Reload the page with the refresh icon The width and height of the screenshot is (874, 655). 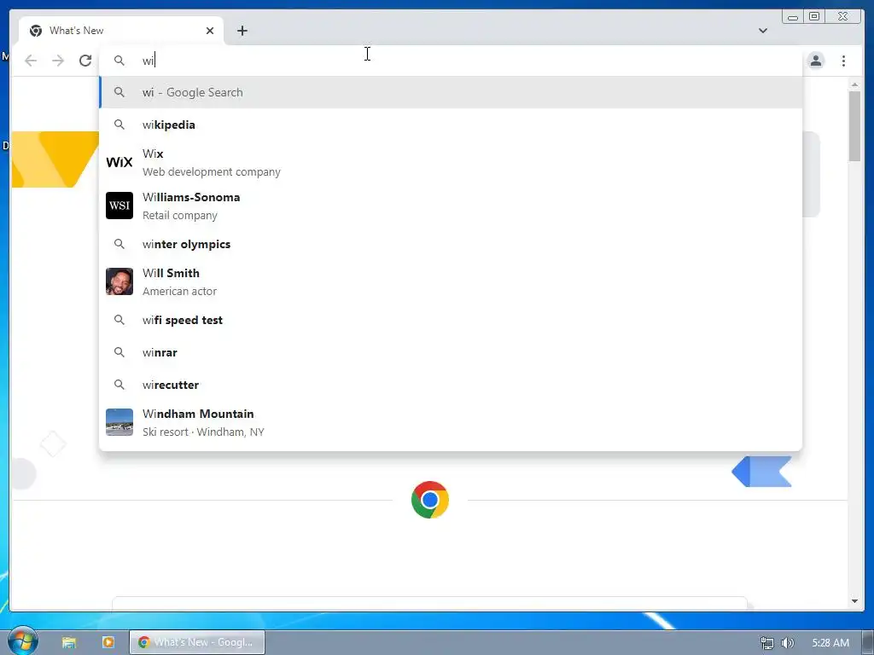(x=85, y=61)
